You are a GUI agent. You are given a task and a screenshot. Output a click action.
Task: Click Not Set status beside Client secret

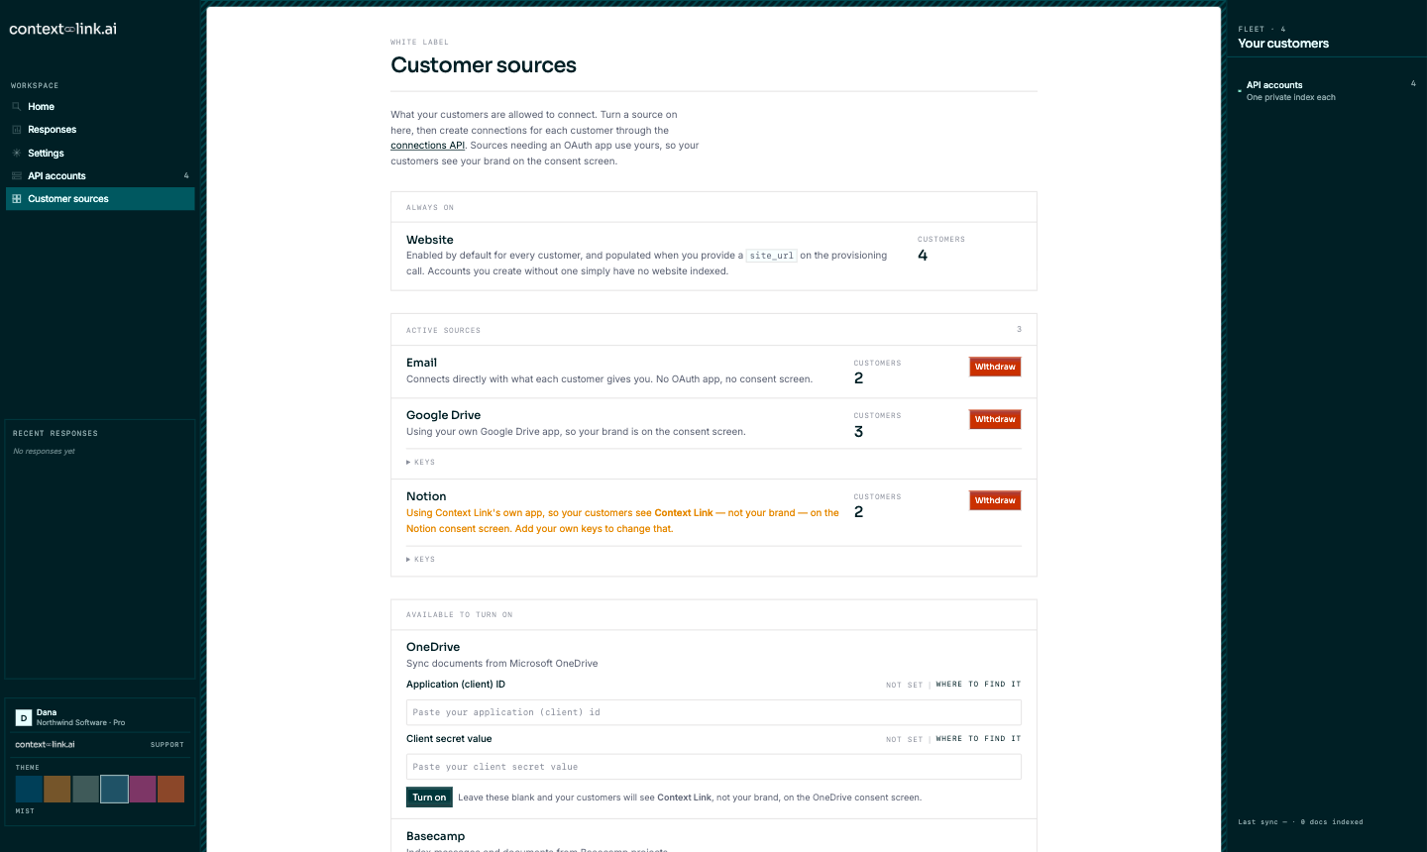coord(904,739)
